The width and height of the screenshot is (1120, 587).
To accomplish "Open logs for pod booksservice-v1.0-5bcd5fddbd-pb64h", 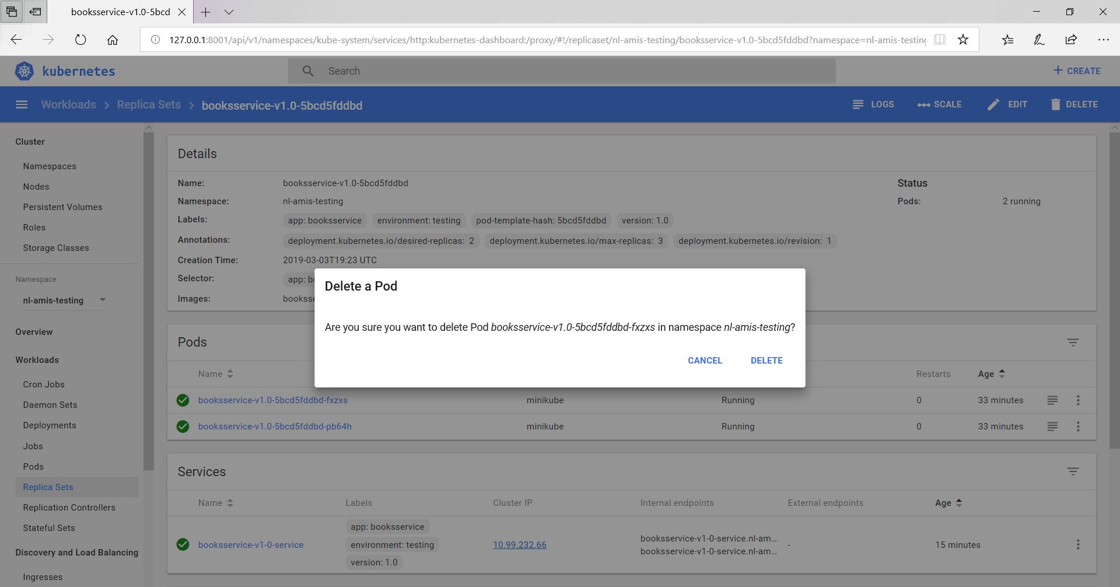I will pos(1052,427).
